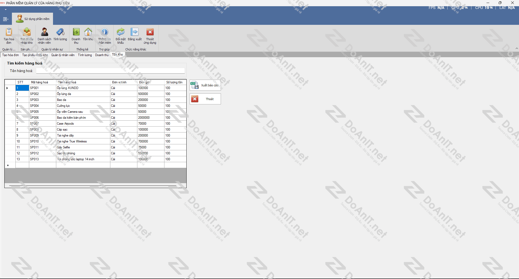The width and height of the screenshot is (519, 279).
Task: Sort by the Số lượng tồn column header
Action: pos(175,82)
